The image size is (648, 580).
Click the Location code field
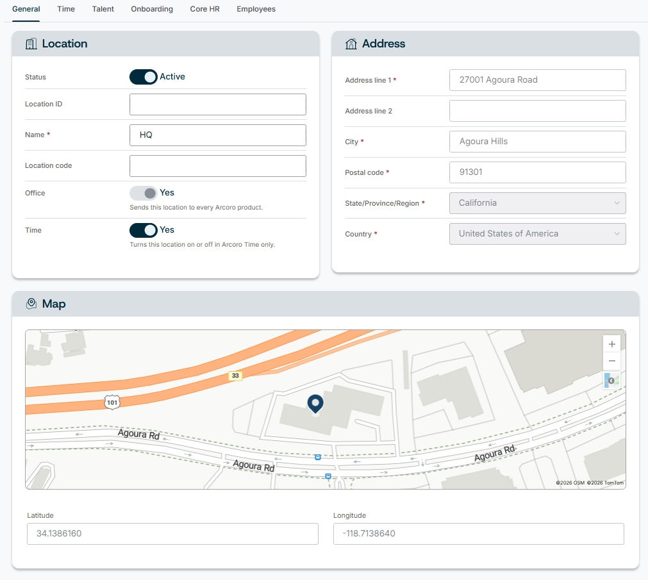click(218, 166)
